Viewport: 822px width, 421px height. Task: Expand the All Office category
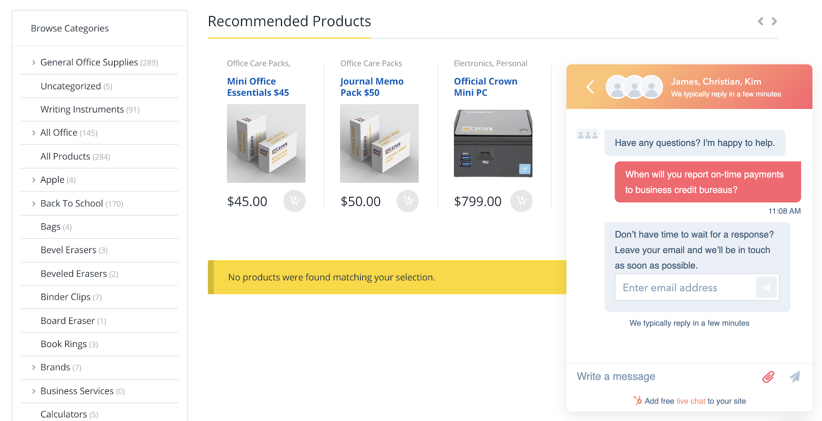pos(34,133)
